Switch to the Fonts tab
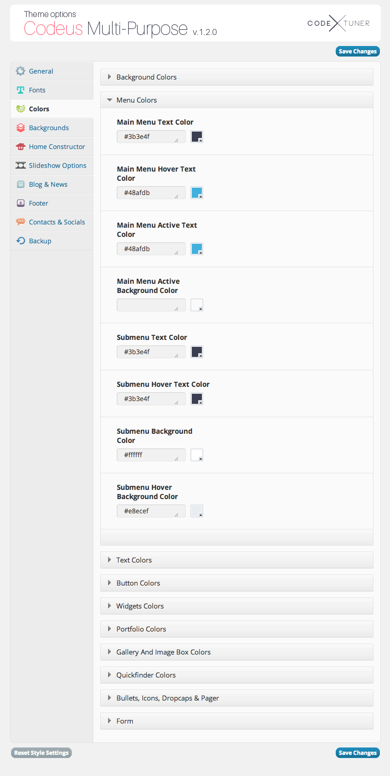 pyautogui.click(x=52, y=90)
